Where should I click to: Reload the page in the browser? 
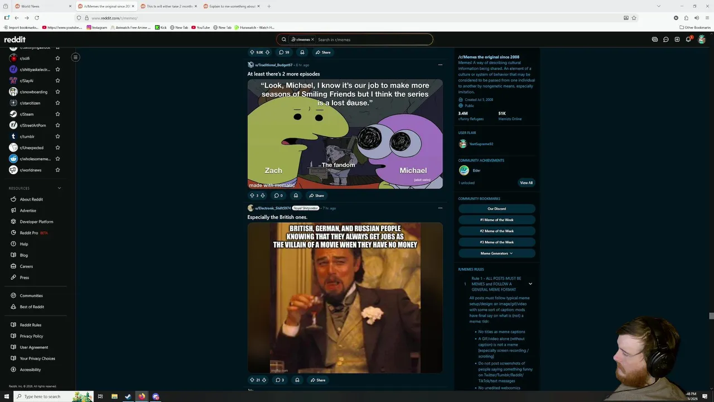[x=37, y=18]
